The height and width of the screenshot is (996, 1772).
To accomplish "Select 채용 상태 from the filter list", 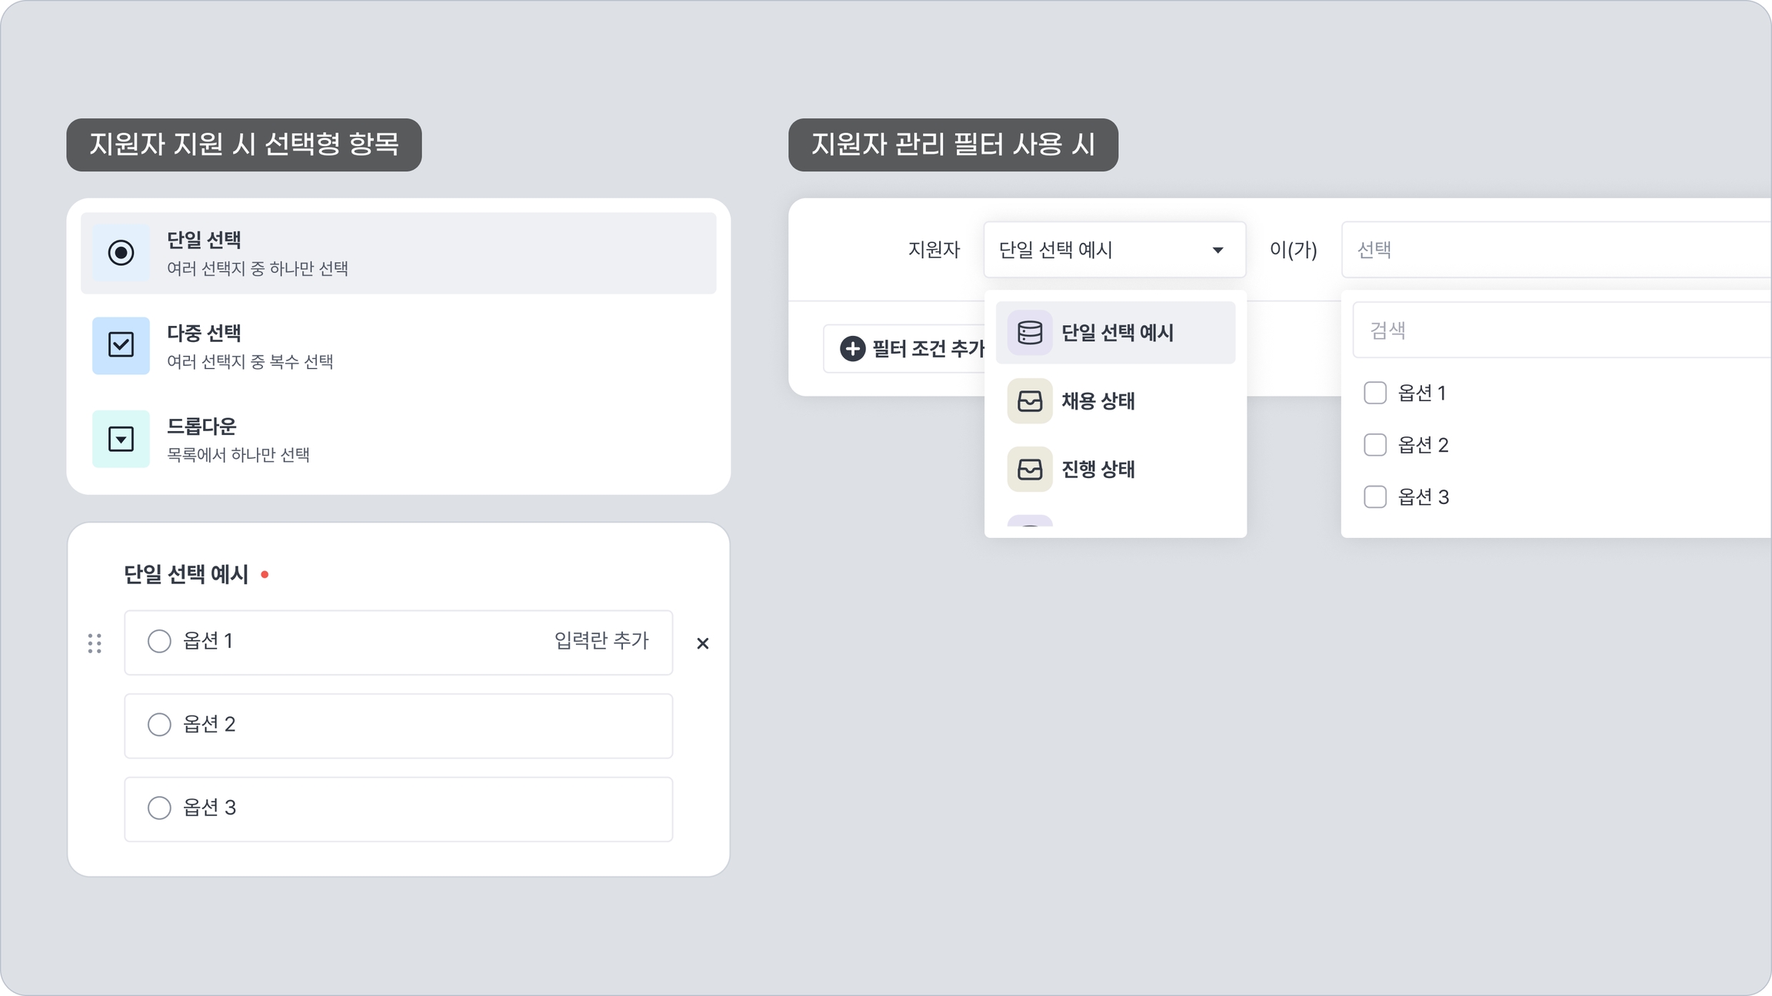I will coord(1098,401).
